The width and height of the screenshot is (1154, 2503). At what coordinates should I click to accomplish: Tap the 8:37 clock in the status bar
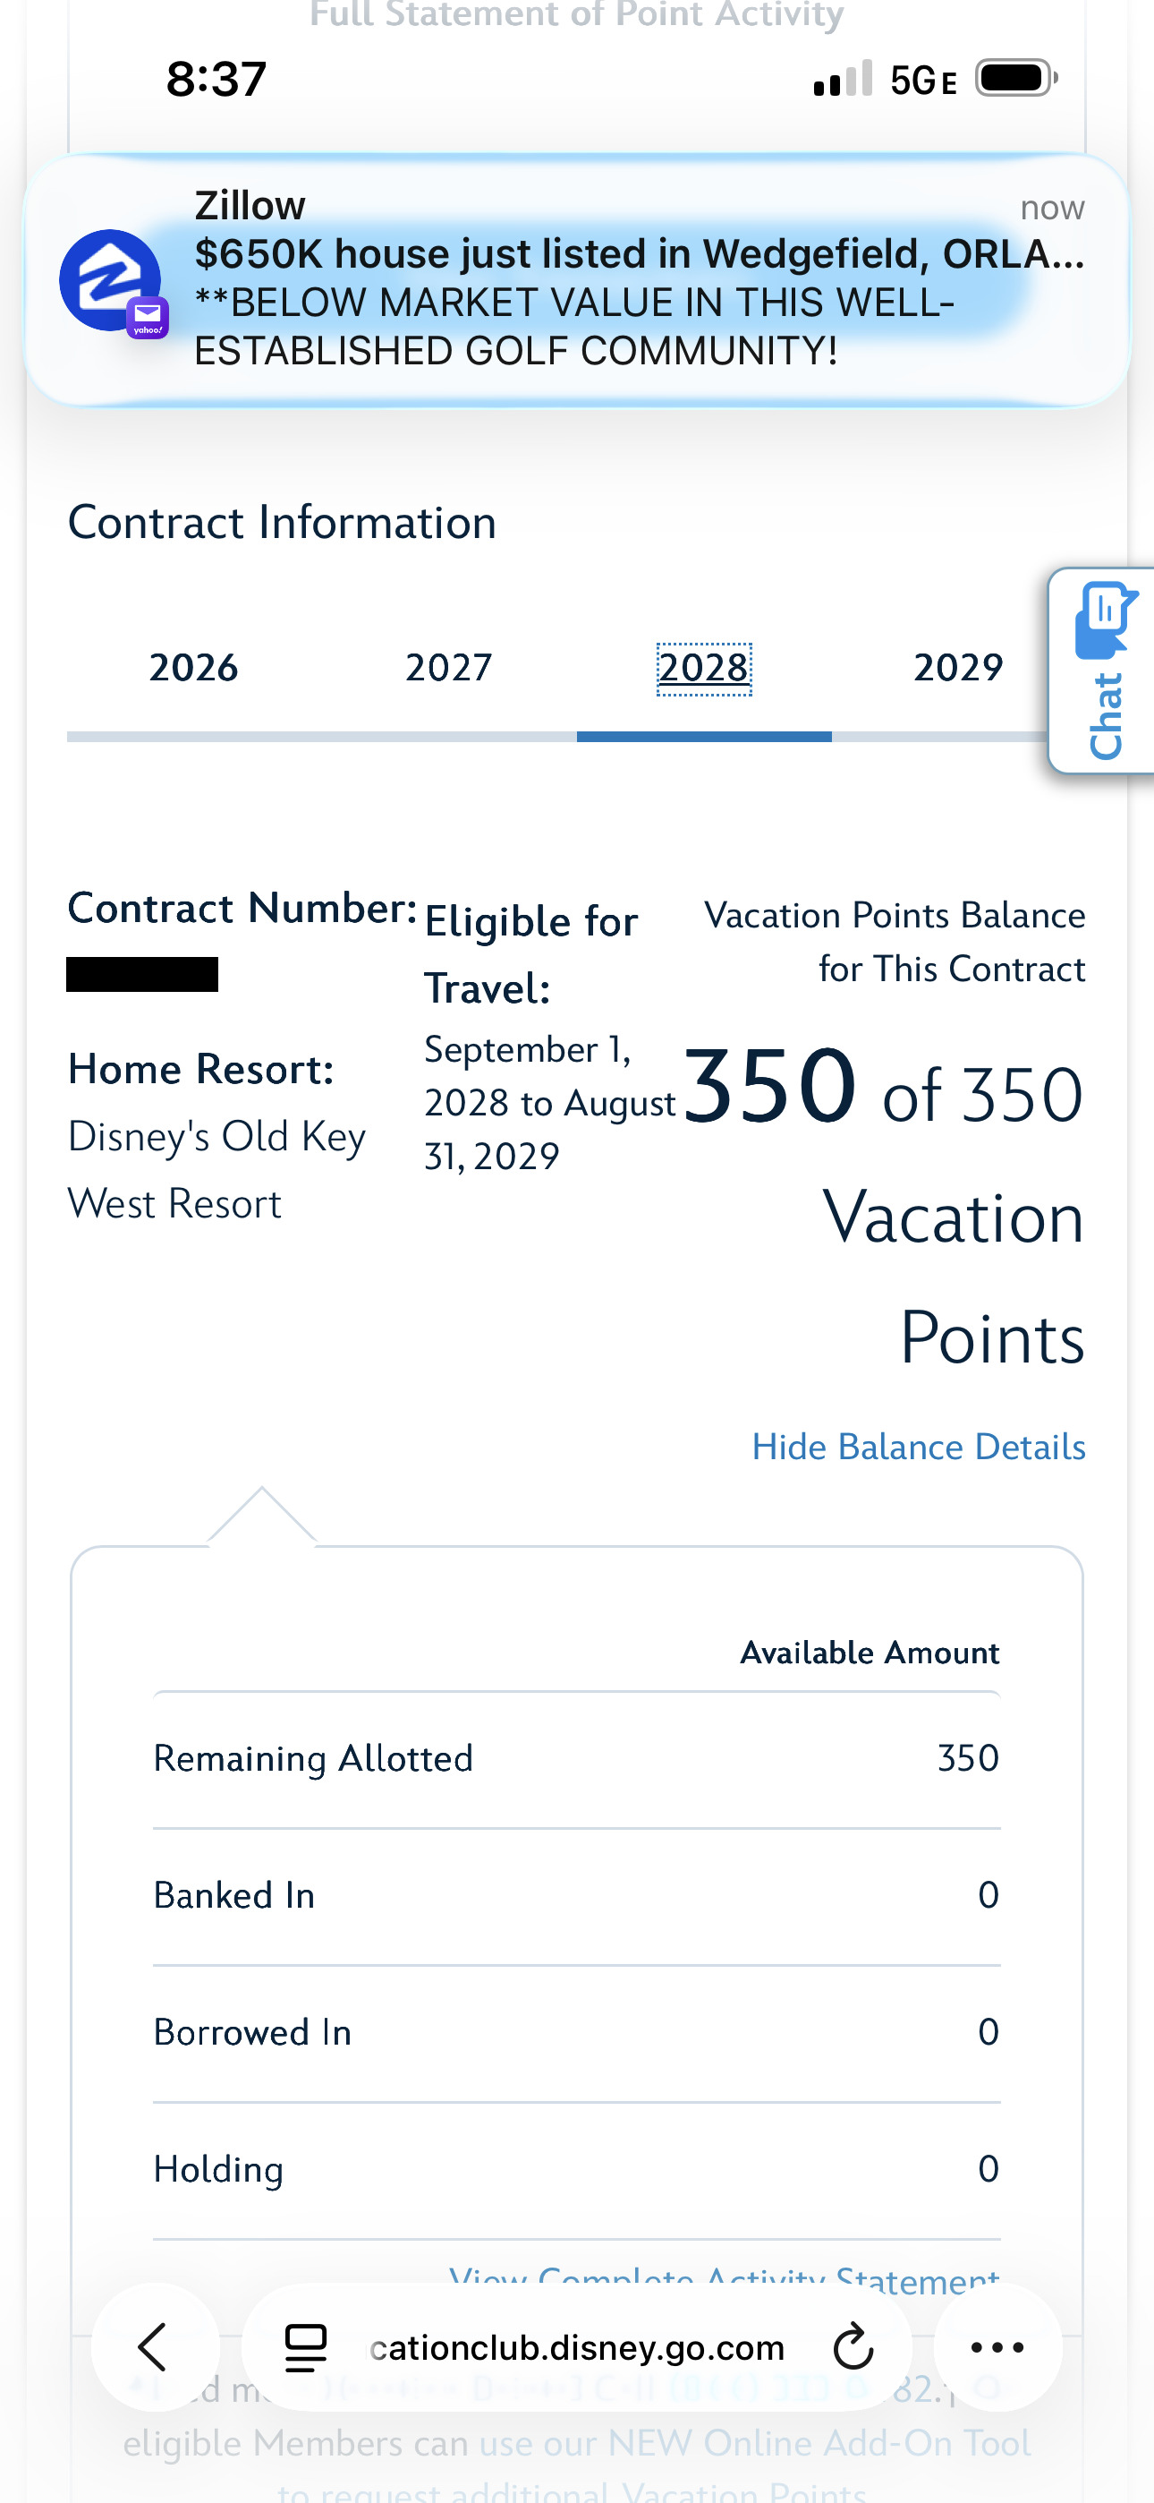(x=216, y=79)
